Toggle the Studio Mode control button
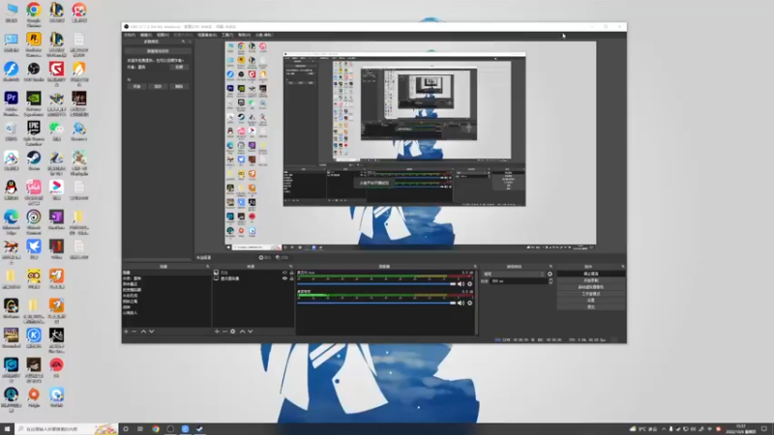Viewport: 774px width, 435px height. point(591,294)
